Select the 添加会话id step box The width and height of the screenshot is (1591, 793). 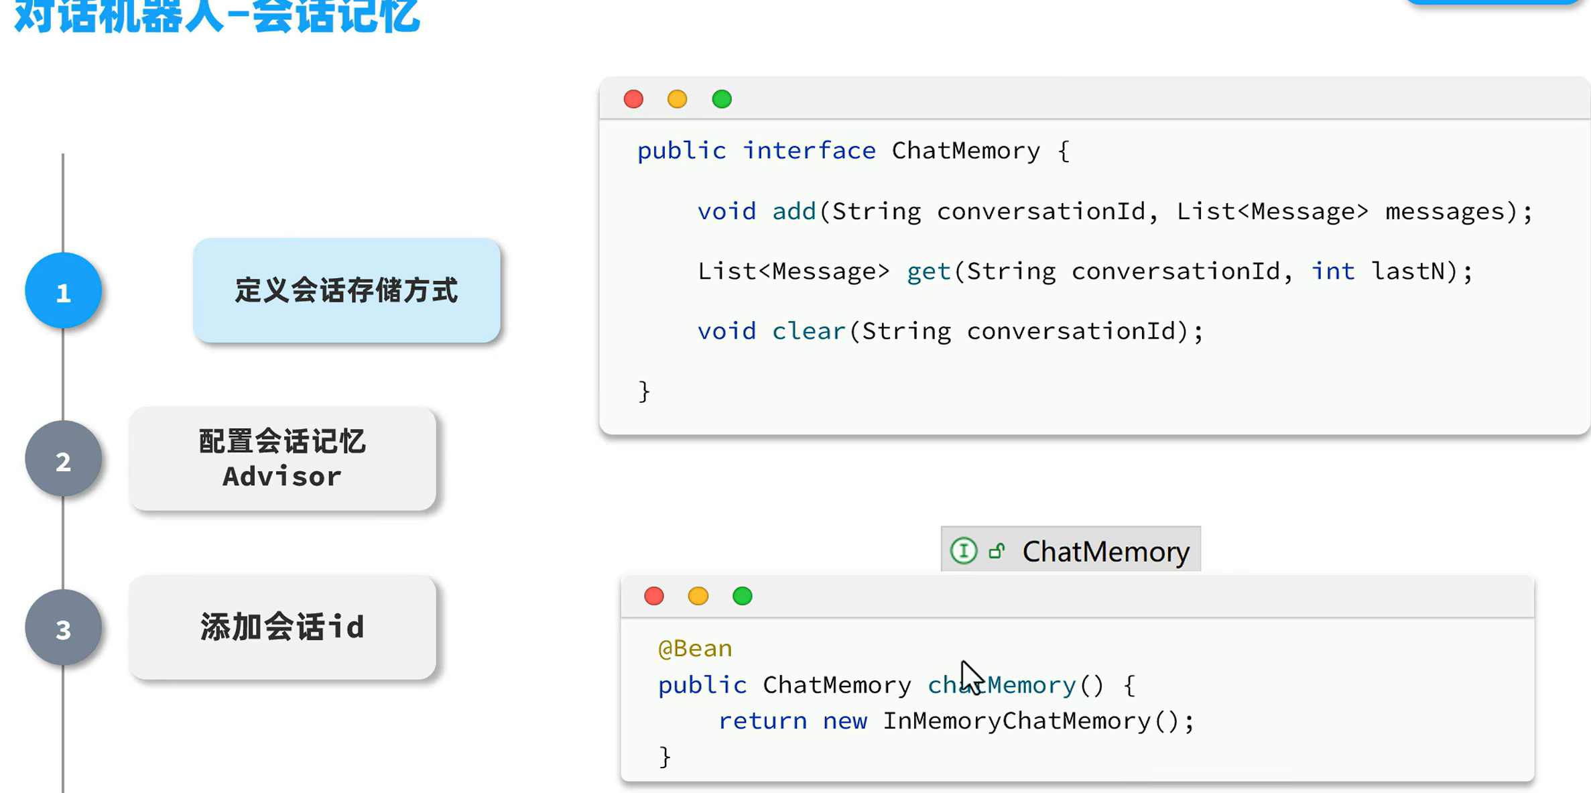(x=282, y=627)
